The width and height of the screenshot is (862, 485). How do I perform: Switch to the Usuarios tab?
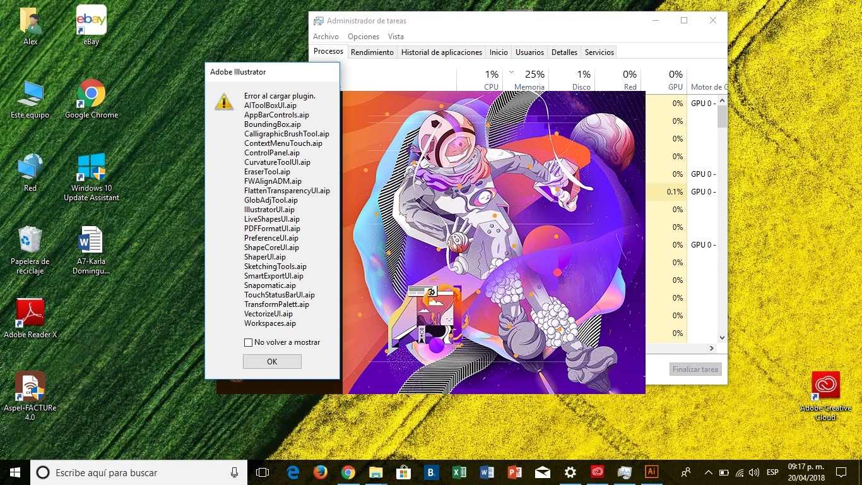point(529,52)
